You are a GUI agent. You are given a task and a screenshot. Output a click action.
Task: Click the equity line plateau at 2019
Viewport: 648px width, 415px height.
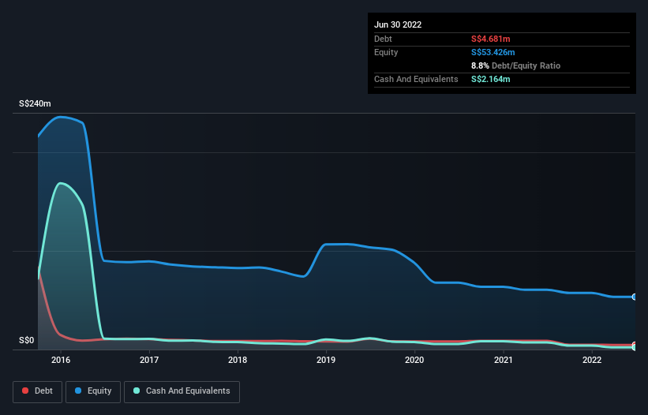[338, 245]
